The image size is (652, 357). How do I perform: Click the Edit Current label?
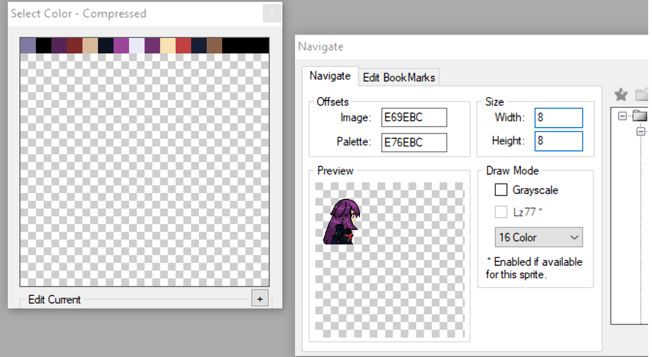pyautogui.click(x=54, y=300)
